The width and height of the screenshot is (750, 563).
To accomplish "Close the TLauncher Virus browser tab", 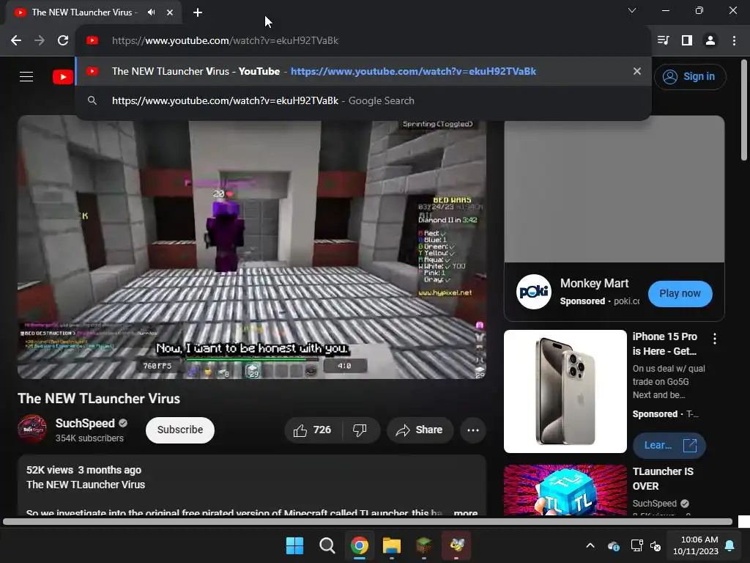I will tap(170, 12).
